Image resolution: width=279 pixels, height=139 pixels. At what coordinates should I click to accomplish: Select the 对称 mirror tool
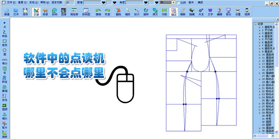pos(164,12)
